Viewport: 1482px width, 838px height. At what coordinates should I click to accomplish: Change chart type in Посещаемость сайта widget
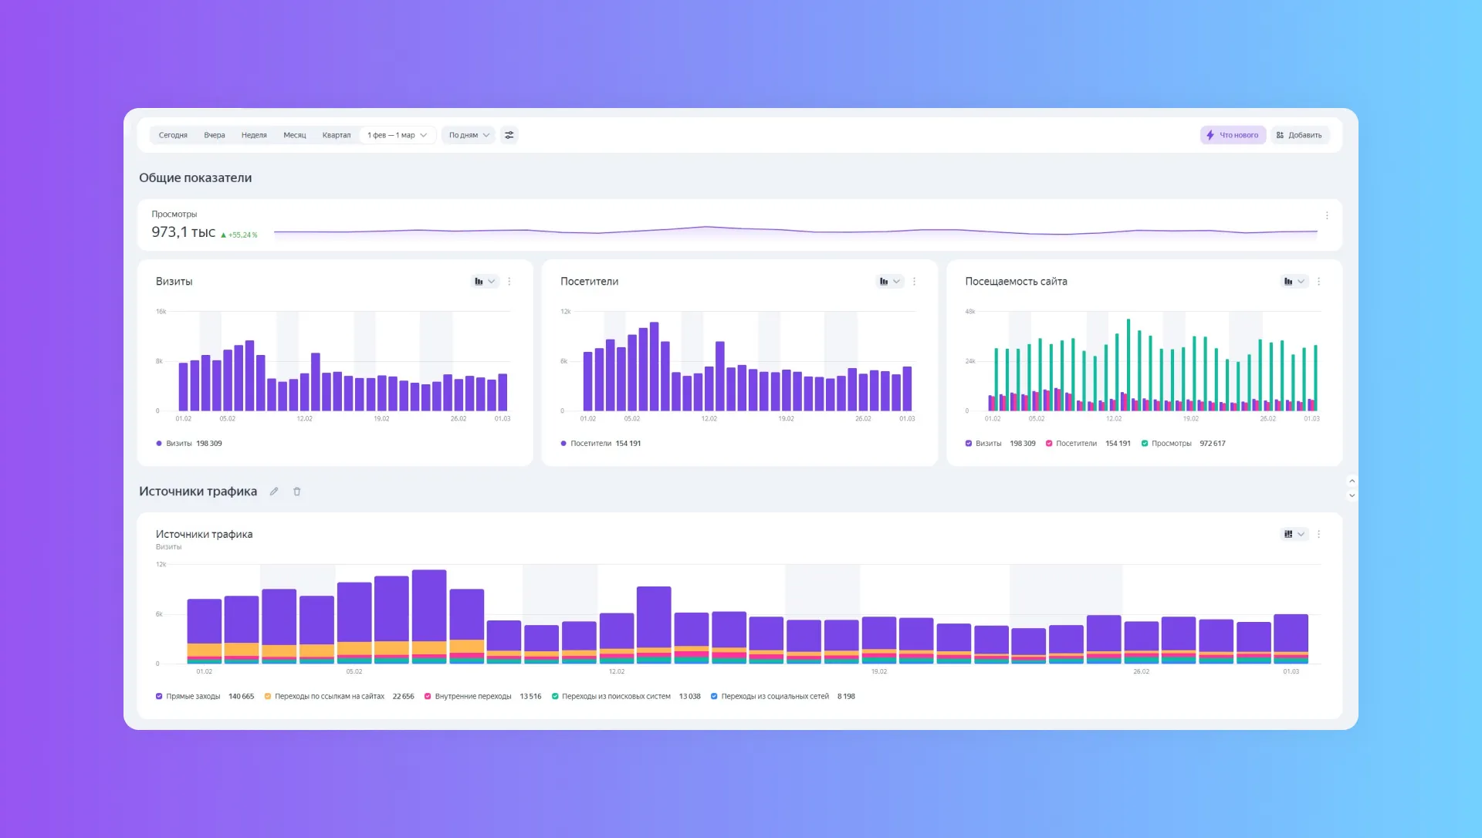coord(1294,282)
